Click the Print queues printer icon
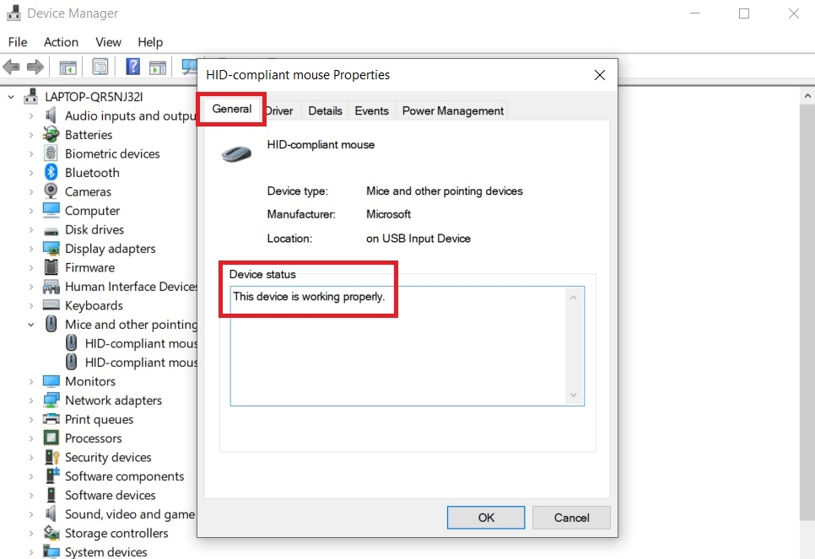Image resolution: width=815 pixels, height=559 pixels. pyautogui.click(x=51, y=419)
